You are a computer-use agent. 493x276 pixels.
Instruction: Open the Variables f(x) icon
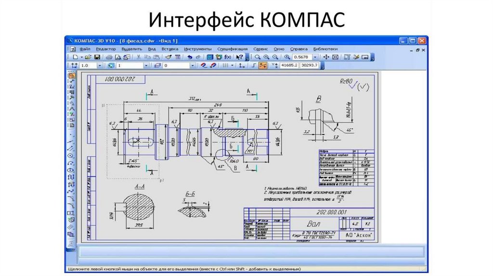click(228, 57)
